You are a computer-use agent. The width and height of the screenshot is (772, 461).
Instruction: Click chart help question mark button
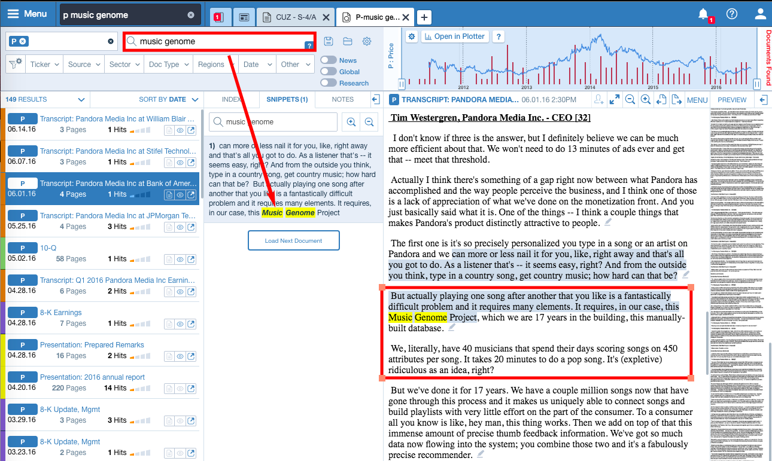499,36
